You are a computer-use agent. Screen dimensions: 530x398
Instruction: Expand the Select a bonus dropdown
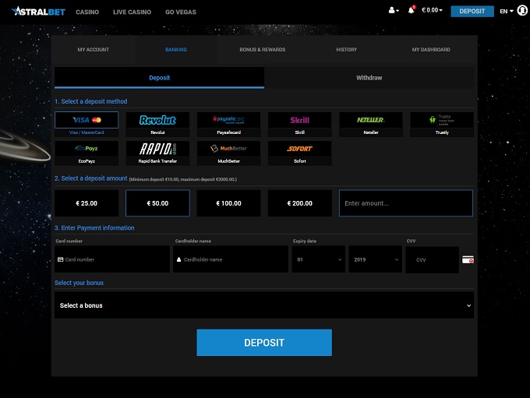[x=263, y=305]
